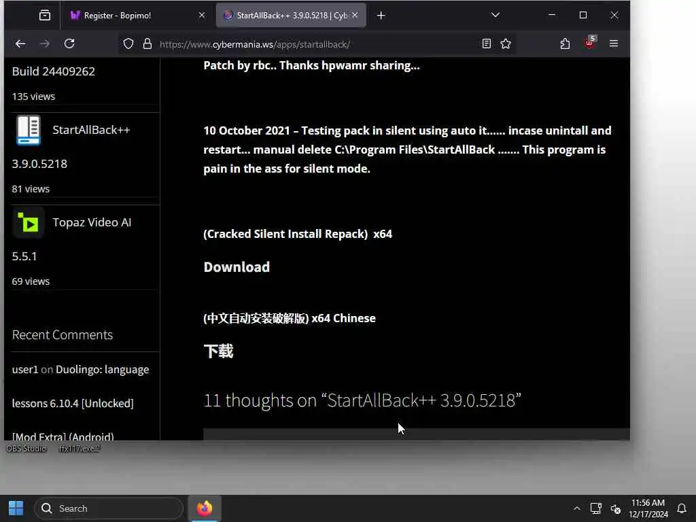
Task: Close the Register - Bopimo! tab
Action: click(201, 15)
